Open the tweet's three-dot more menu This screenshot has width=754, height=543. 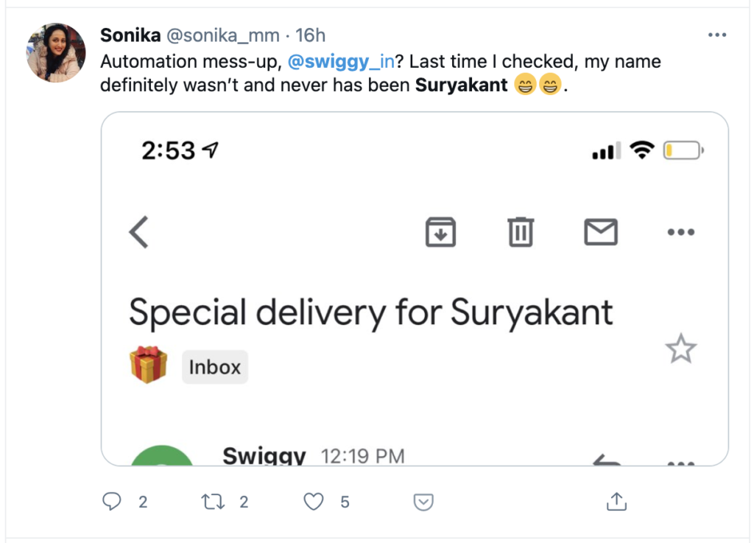tap(716, 35)
